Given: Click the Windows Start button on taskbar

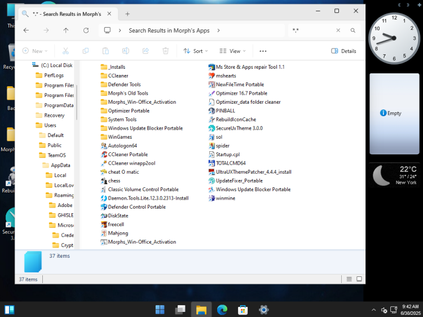Looking at the screenshot, I should click(160, 310).
